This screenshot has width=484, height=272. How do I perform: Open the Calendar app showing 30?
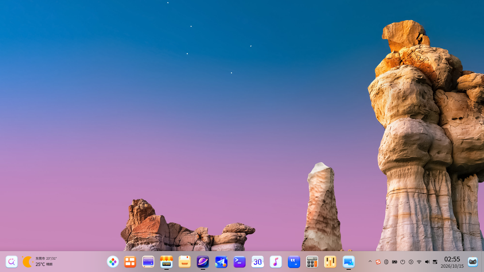[258, 262]
